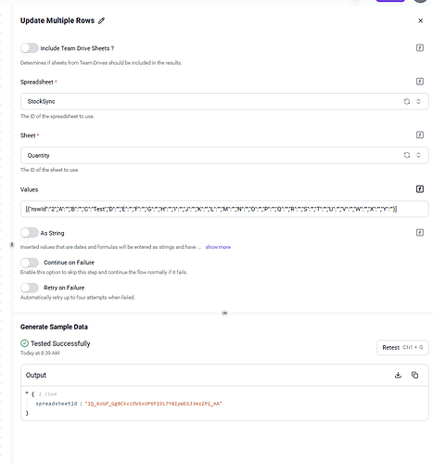This screenshot has height=464, width=433.
Task: Enable Retry on Failure switch
Action: pos(30,288)
